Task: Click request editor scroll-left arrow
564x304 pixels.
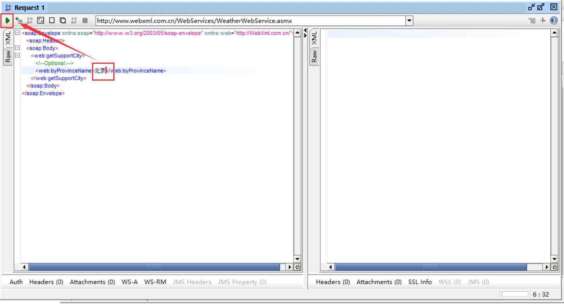Action: 25,267
